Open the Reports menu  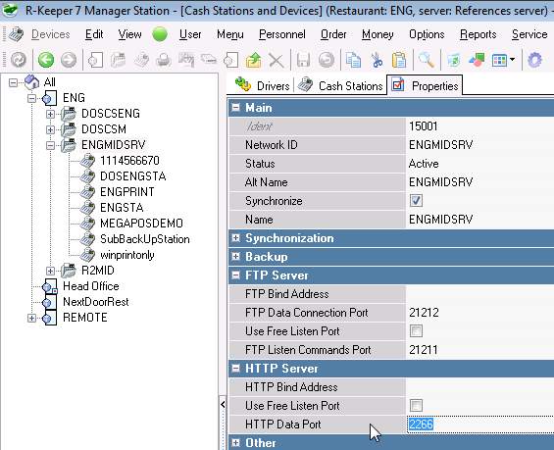point(478,34)
